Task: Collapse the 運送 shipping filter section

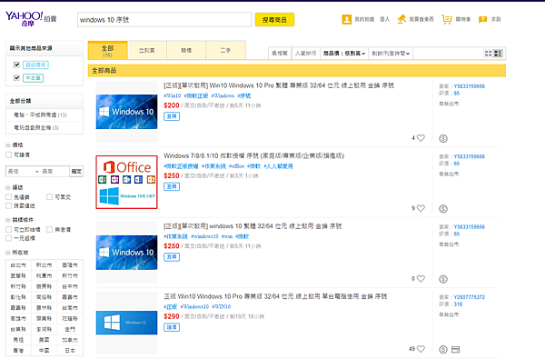Action: [8, 187]
